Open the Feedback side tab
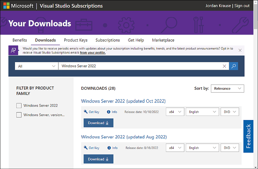Image resolution: width=258 pixels, height=169 pixels. [x=248, y=136]
